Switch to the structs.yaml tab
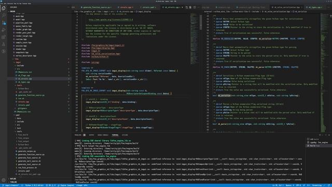 [148, 7]
